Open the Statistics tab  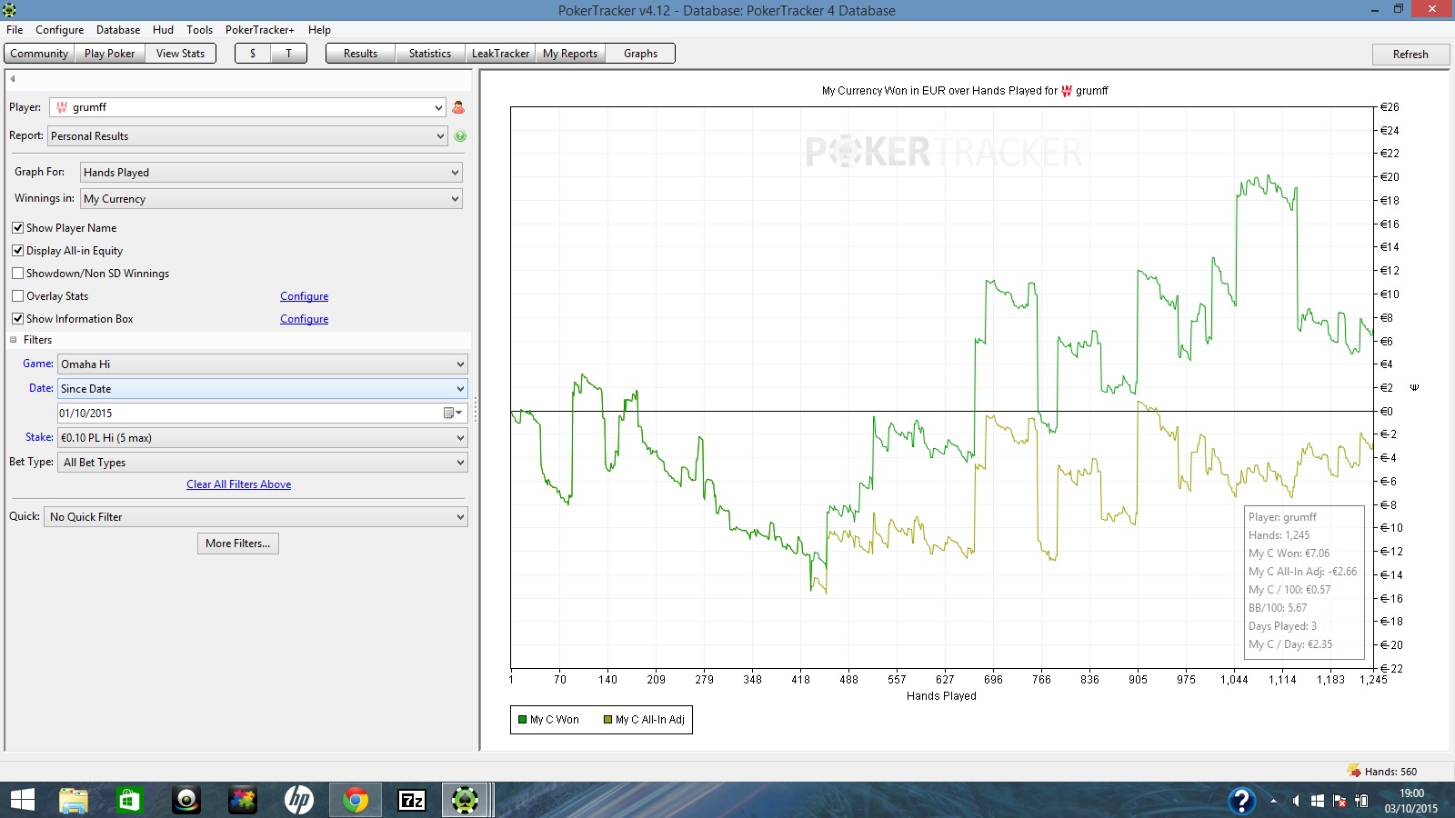(x=430, y=54)
